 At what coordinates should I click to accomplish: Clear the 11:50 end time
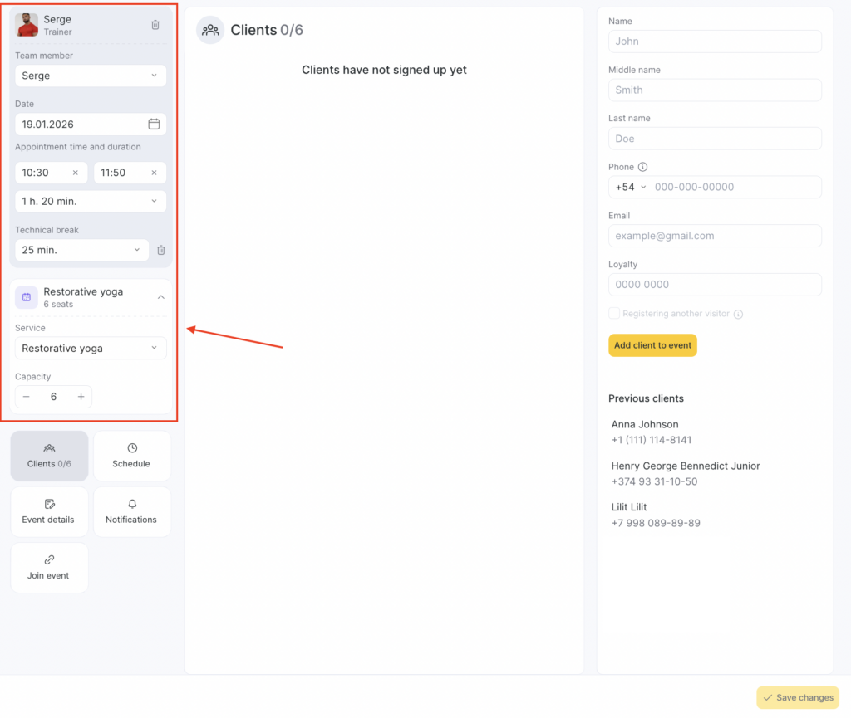(154, 173)
